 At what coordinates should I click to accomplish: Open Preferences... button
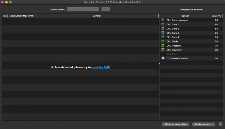[203, 125]
